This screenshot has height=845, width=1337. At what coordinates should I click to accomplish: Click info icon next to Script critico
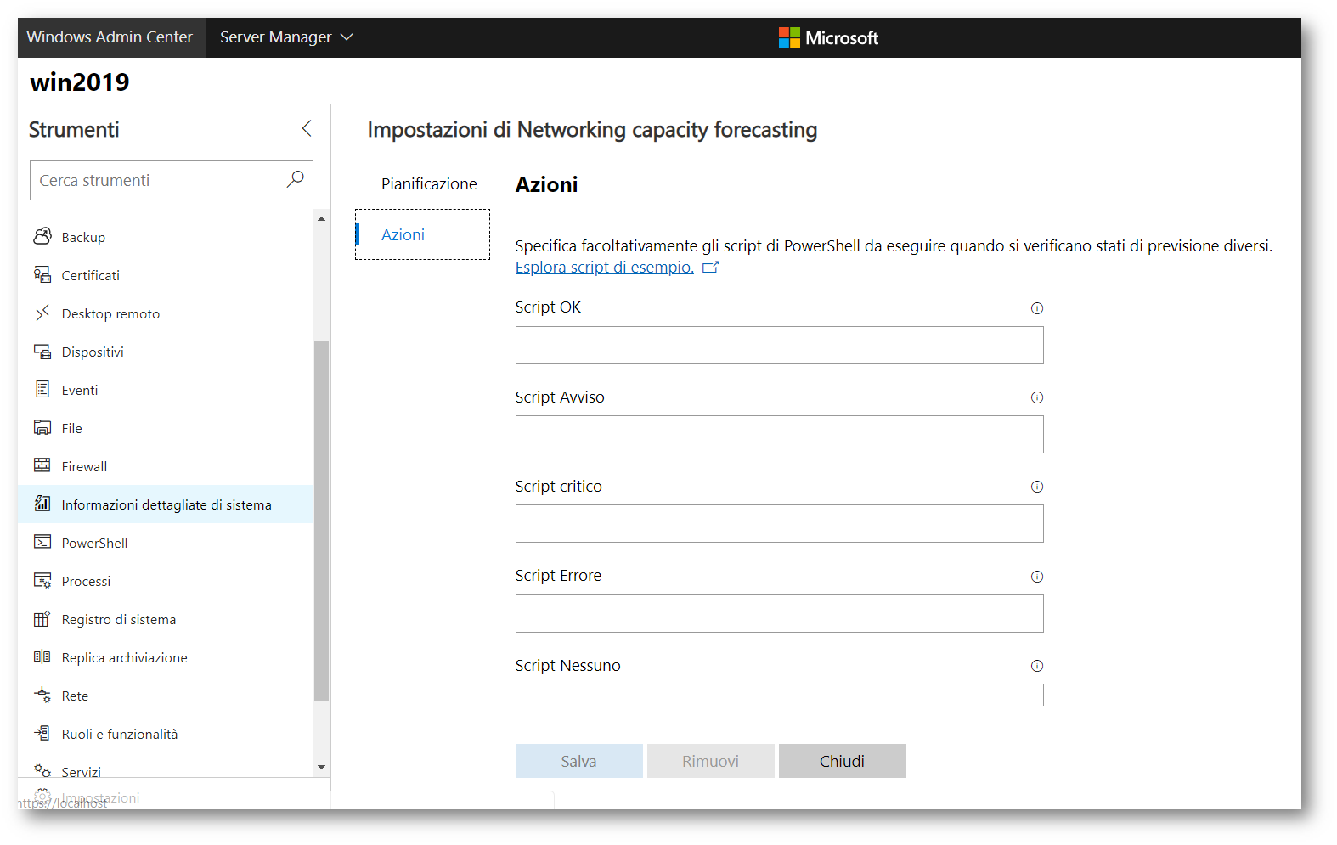pos(1037,487)
